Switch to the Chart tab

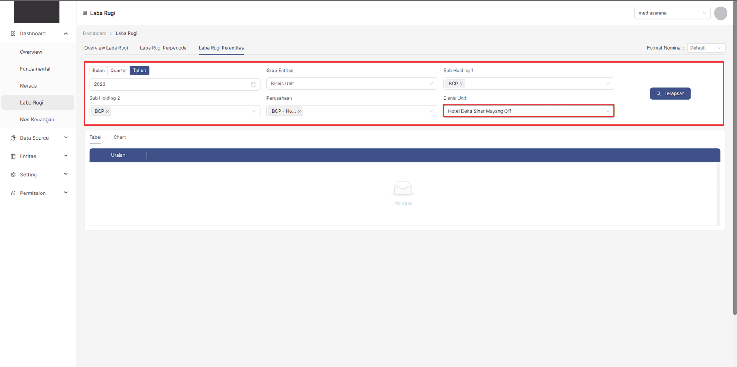pyautogui.click(x=119, y=137)
